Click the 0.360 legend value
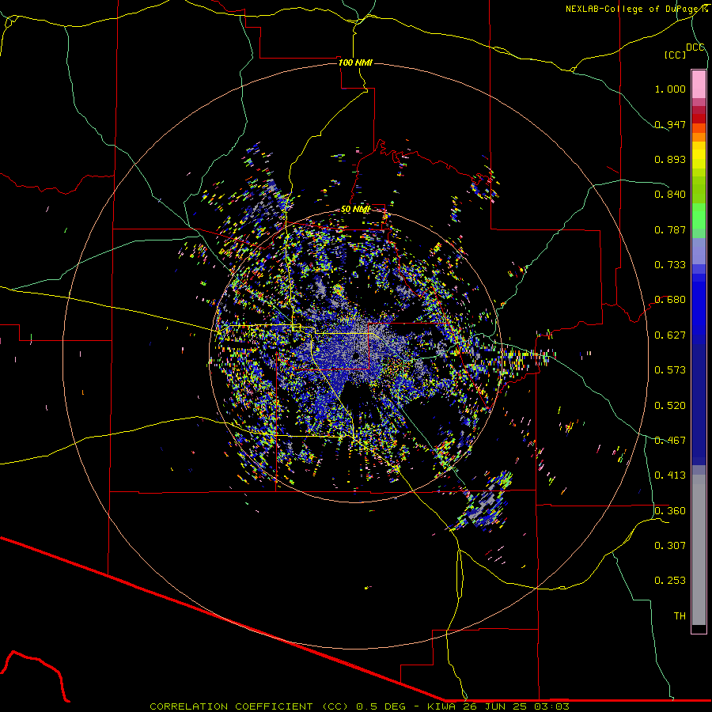The height and width of the screenshot is (712, 712). (x=670, y=511)
